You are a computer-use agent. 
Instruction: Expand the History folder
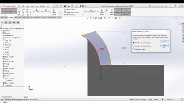pos(1,31)
